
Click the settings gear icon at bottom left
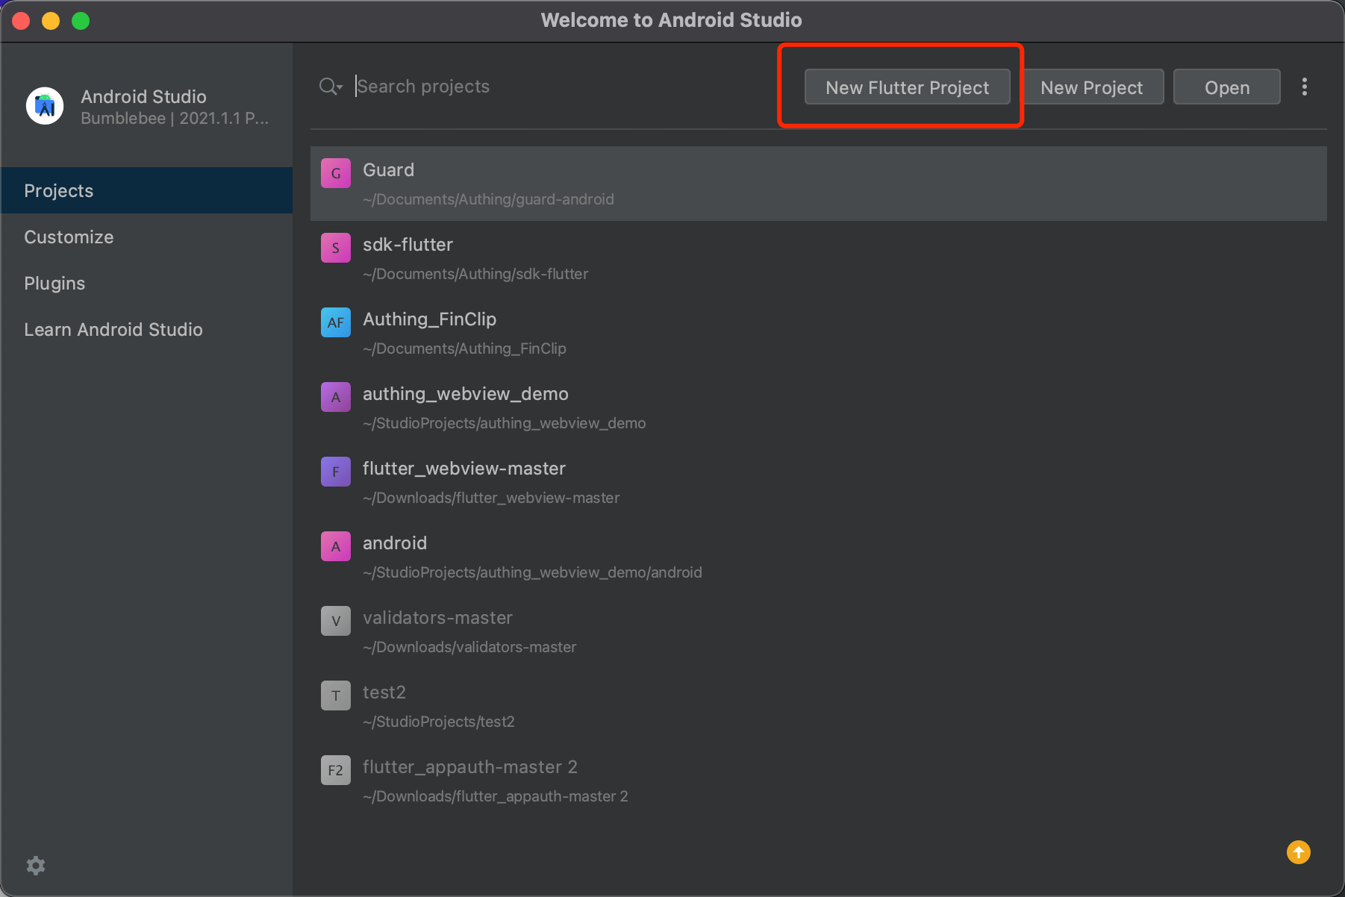click(x=36, y=866)
